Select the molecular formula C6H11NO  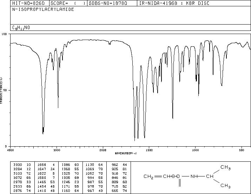point(21,28)
